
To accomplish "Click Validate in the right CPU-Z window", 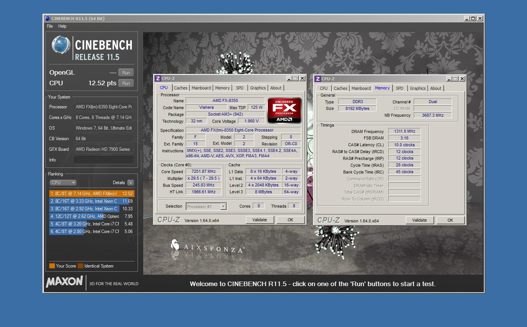I will coord(419,220).
